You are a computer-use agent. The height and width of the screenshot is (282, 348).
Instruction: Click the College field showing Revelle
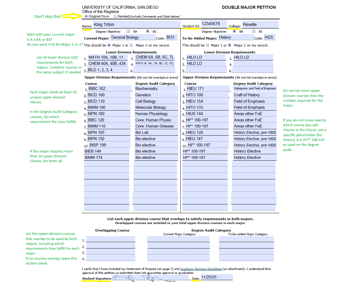(x=260, y=24)
